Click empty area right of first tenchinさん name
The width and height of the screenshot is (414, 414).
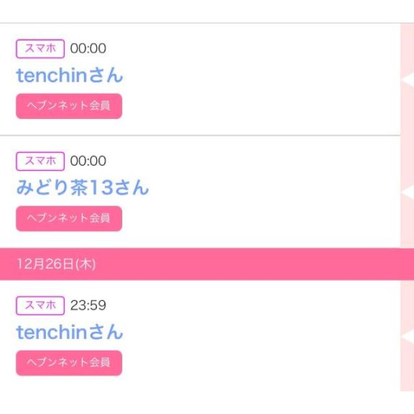(259, 76)
